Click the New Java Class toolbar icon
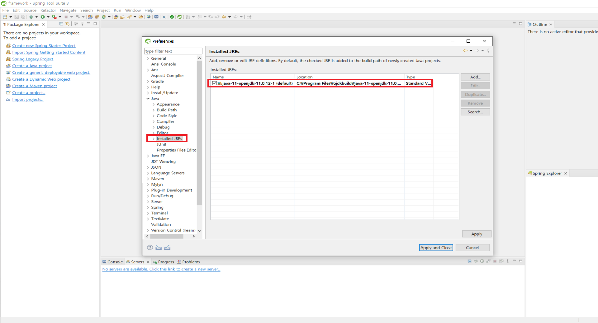The image size is (598, 323). coord(104,17)
